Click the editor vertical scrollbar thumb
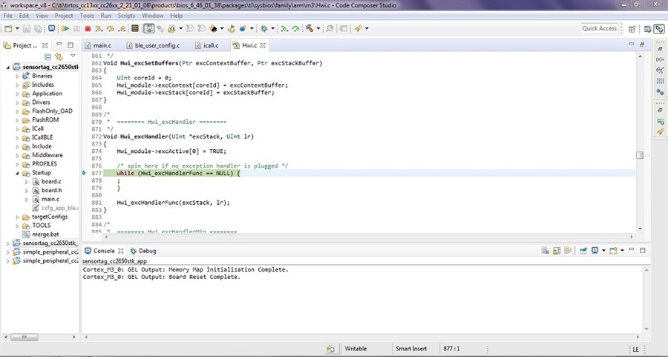668x357 pixels. point(640,155)
